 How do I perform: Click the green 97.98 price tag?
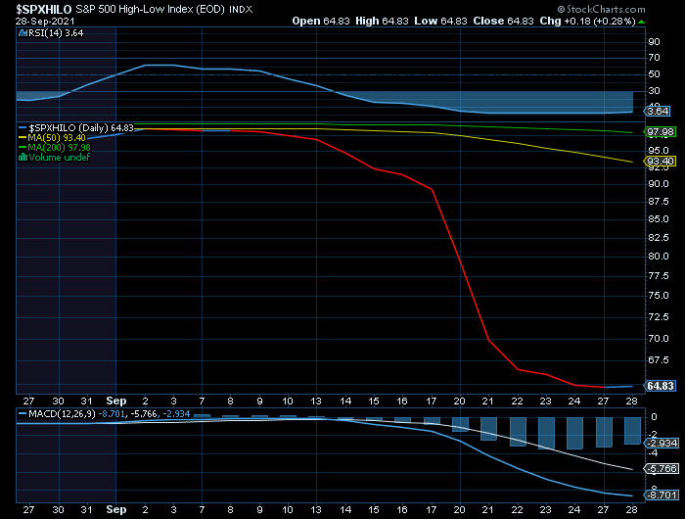661,131
